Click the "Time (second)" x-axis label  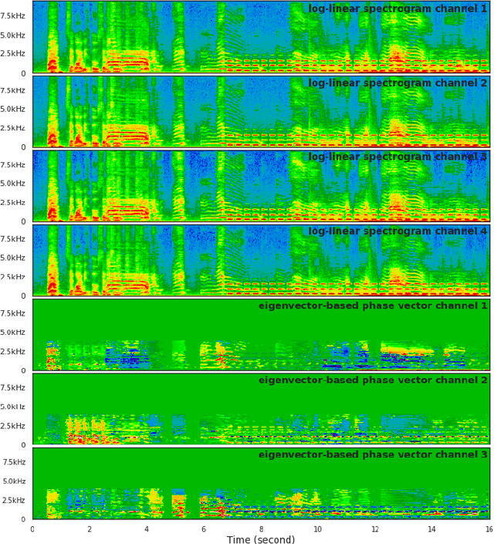pos(261,540)
